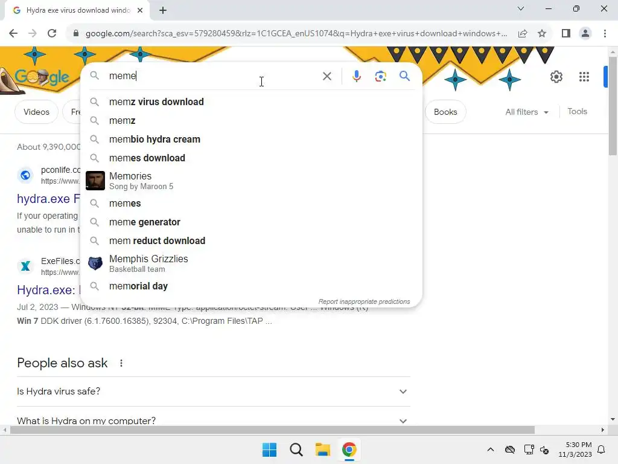The width and height of the screenshot is (618, 464).
Task: Click the horizontal scrollbar thumb
Action: (x=272, y=430)
